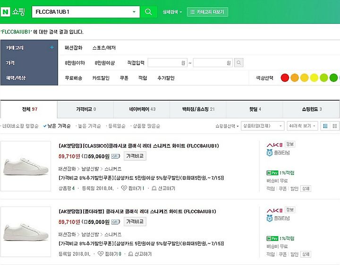This screenshot has width=340, height=265.
Task: Filter price by 8만원이하
Action: tap(75, 63)
